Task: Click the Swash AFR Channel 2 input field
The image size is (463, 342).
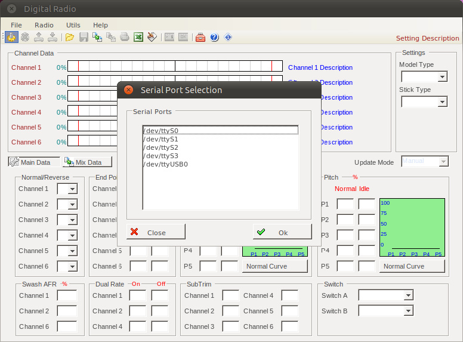Action: pyautogui.click(x=67, y=311)
